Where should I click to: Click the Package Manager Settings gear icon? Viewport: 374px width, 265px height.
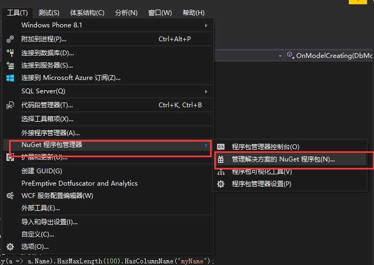221,184
